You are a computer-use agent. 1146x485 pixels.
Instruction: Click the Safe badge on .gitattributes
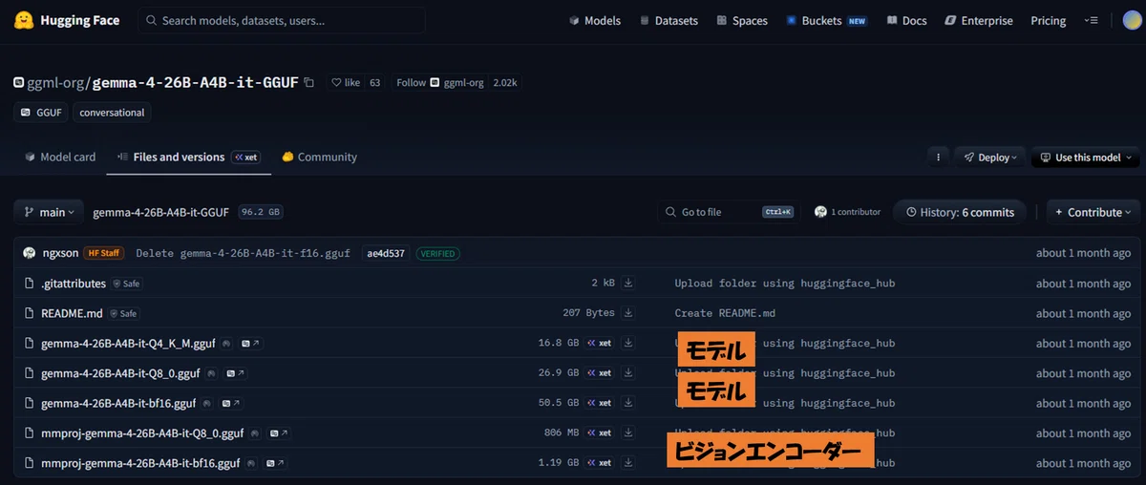pyautogui.click(x=128, y=284)
